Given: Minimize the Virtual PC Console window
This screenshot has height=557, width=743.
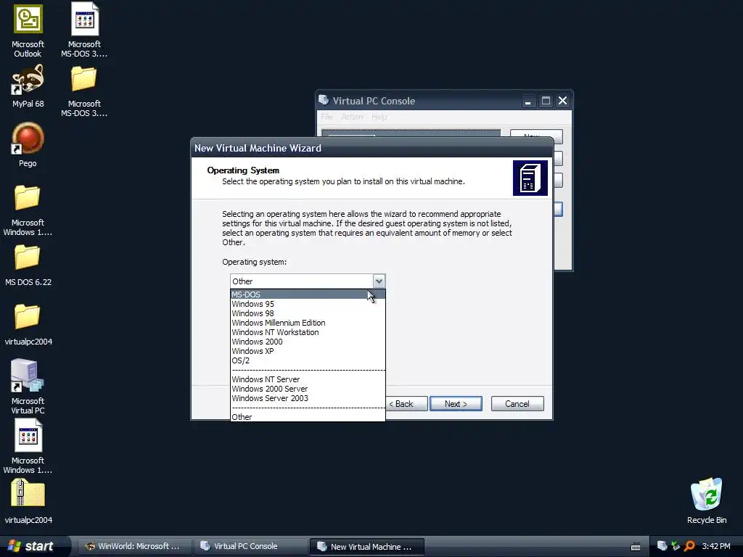Looking at the screenshot, I should coord(528,101).
